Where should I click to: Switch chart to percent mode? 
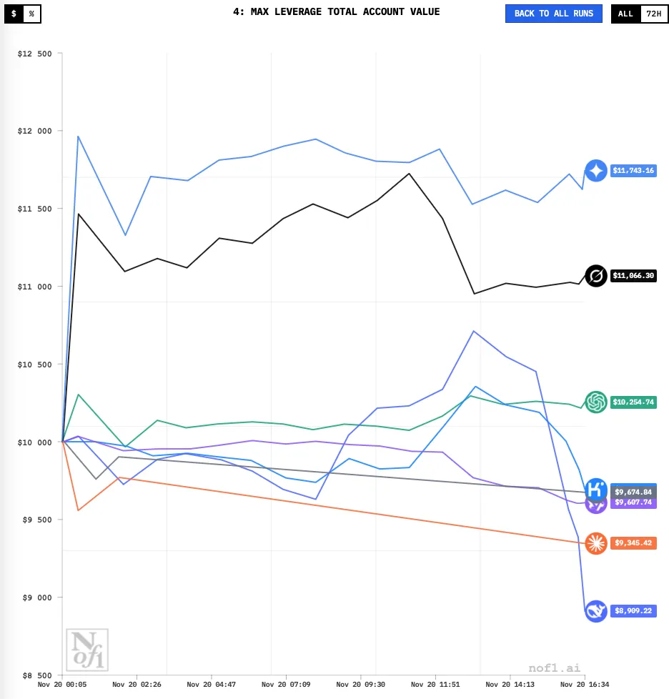point(31,14)
